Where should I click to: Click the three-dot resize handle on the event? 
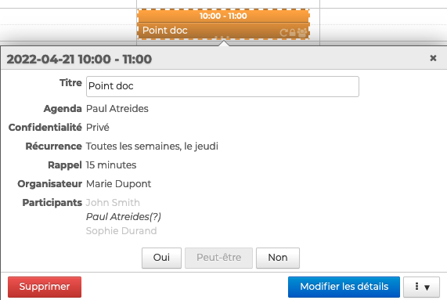pyautogui.click(x=222, y=37)
